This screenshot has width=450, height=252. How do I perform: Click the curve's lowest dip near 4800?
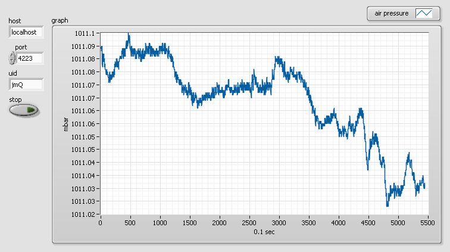point(387,204)
